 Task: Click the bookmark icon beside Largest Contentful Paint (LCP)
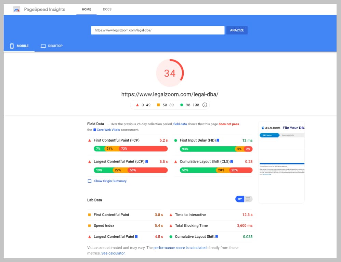147,161
